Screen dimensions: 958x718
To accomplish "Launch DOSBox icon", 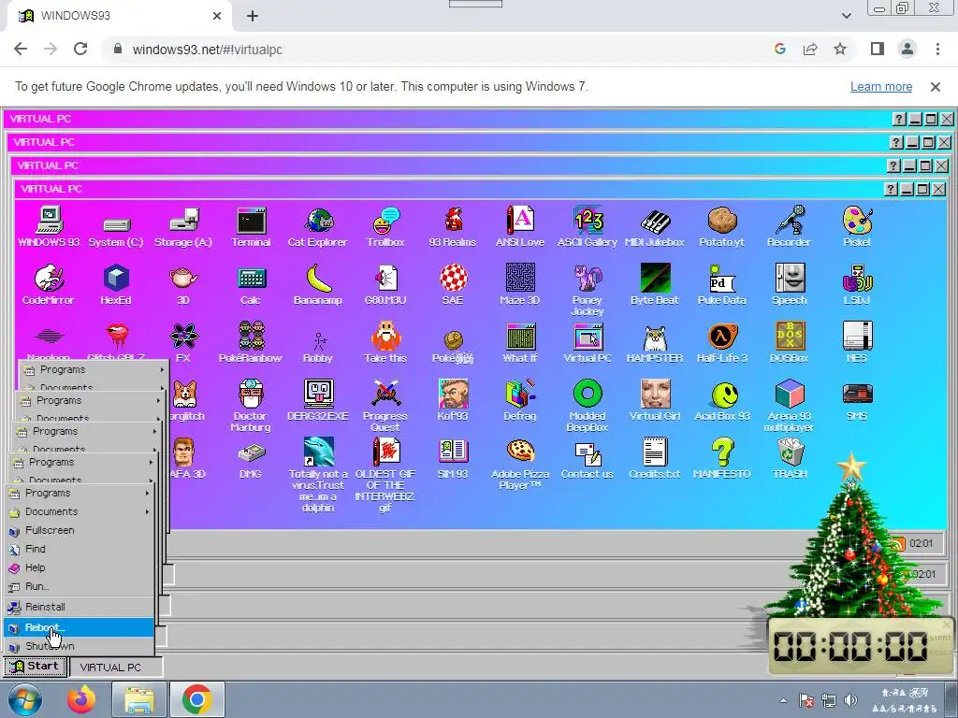I will coord(790,342).
